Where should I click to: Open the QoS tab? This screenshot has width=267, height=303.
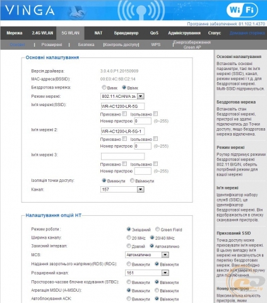coord(154,33)
